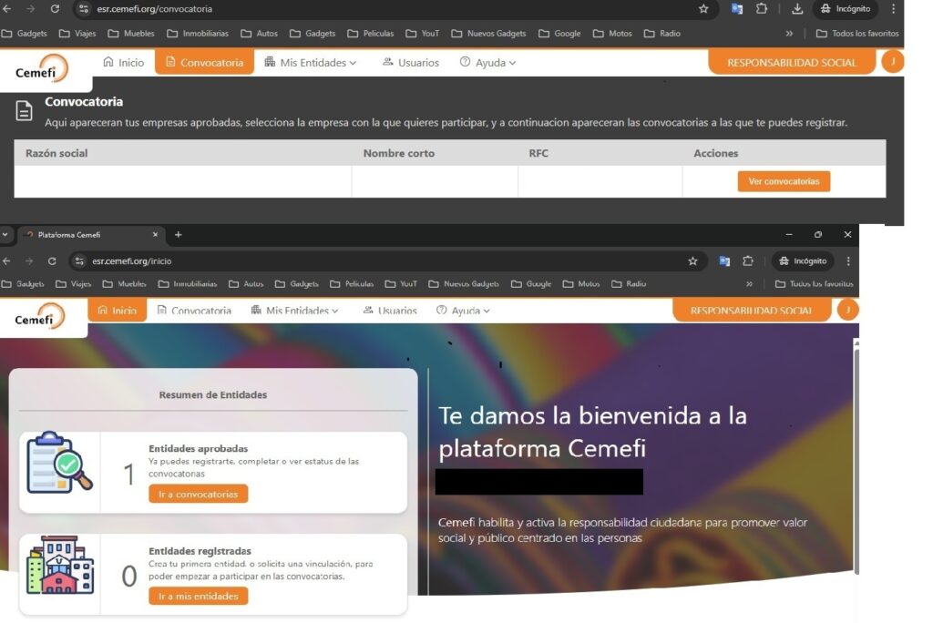This screenshot has width=933, height=623.
Task: Click Ver convocatorias button
Action: [784, 181]
